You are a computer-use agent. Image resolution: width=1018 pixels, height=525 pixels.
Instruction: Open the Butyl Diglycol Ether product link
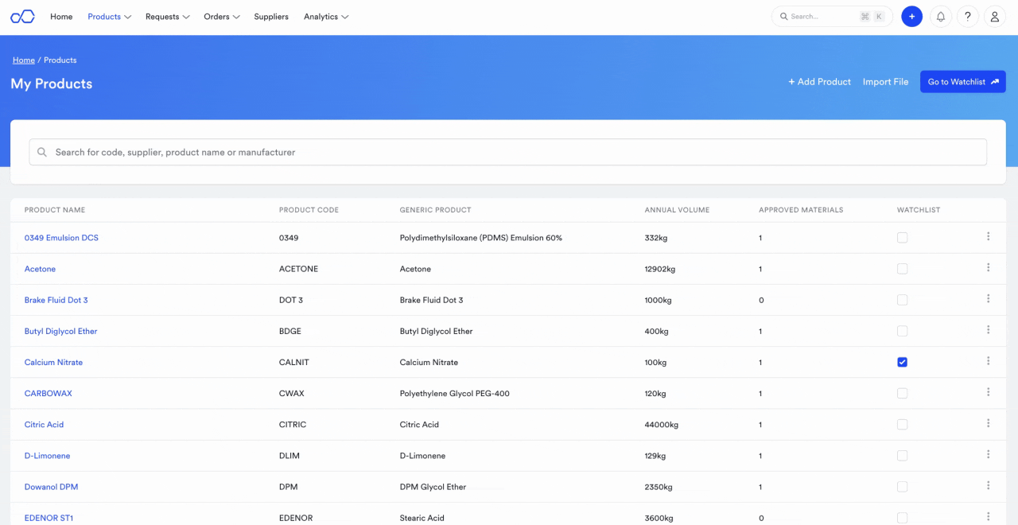(60, 331)
